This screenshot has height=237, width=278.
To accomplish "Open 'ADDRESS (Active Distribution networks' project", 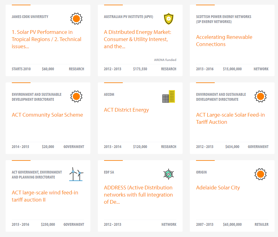I will tap(138, 195).
